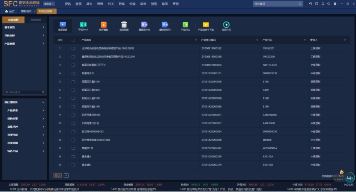The image size is (356, 192).
Task: Open the 资讯 menu
Action: [68, 4]
